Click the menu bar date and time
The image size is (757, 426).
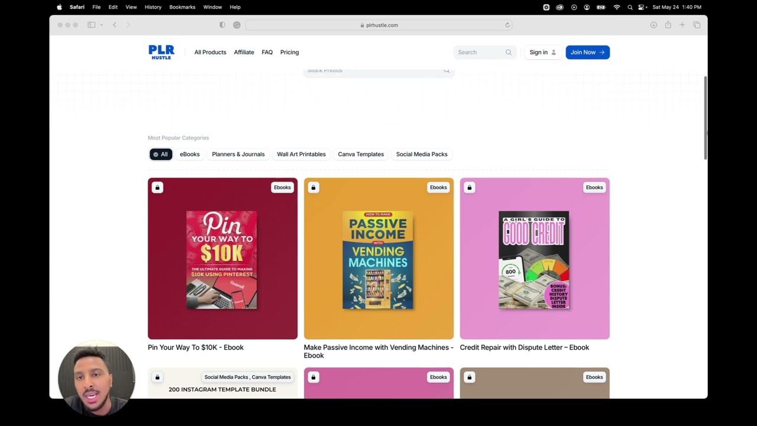tap(677, 7)
